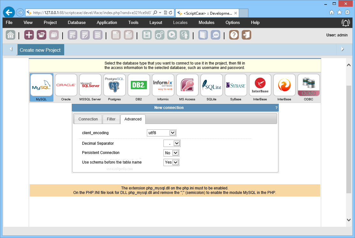Click the Run application play icon
355x238 pixels.
pos(172,35)
